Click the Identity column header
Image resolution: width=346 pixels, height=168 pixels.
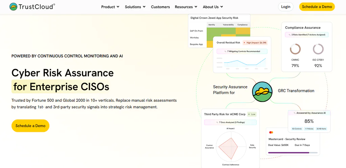212,25
